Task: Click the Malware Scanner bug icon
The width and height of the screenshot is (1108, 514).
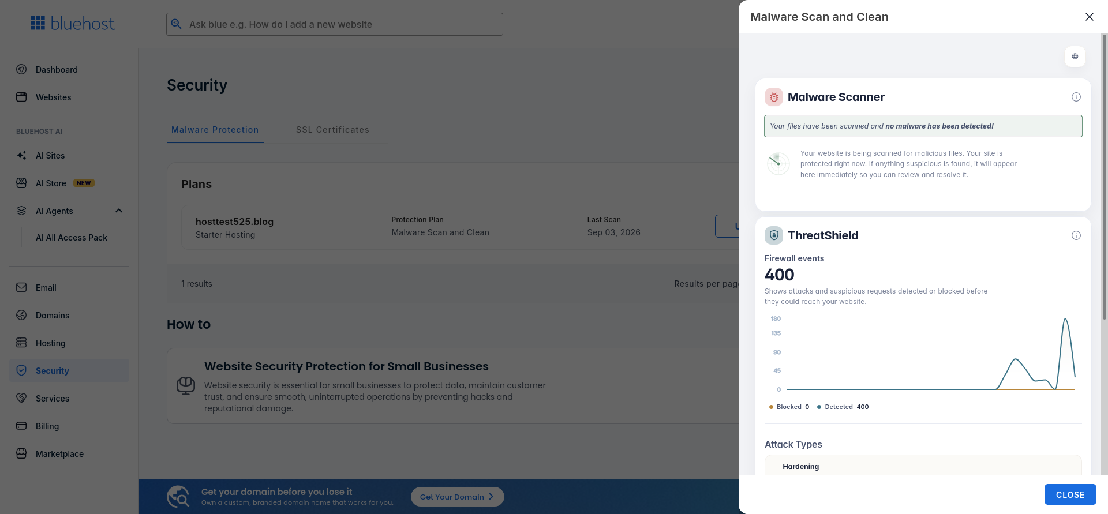Action: (x=774, y=97)
